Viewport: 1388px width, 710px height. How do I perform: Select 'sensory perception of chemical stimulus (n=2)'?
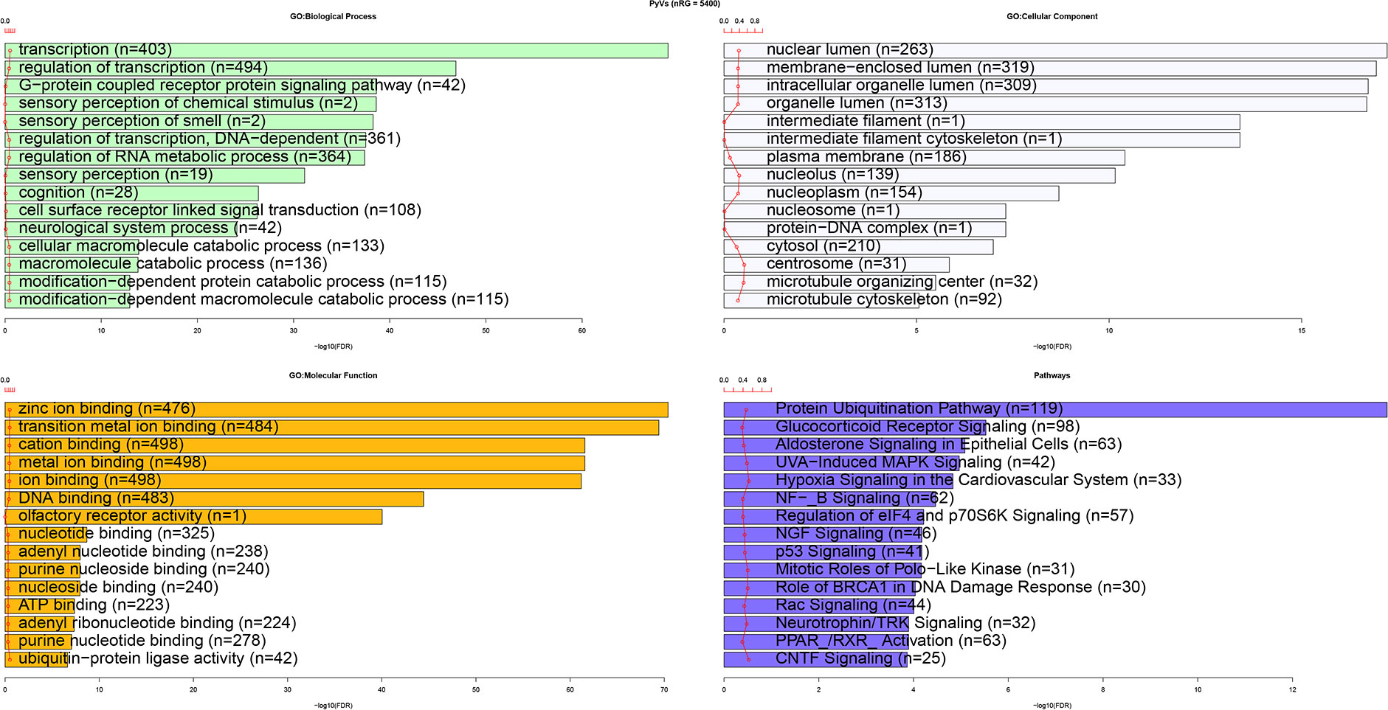tap(188, 103)
